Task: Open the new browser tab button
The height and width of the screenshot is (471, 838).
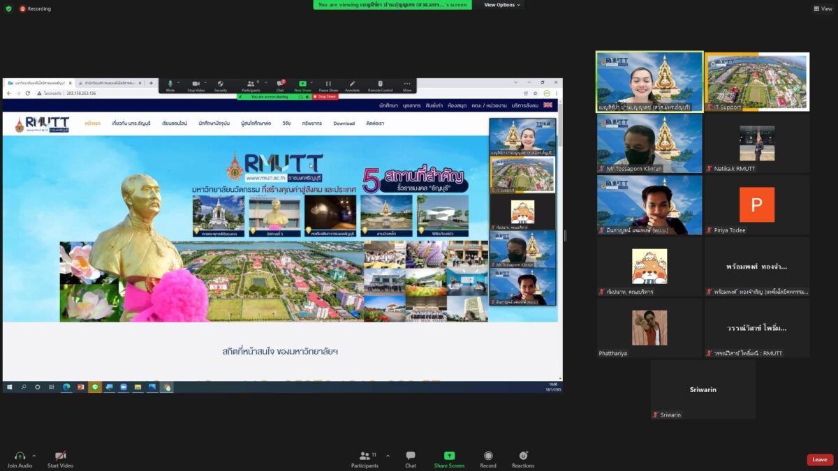Action: (x=151, y=83)
